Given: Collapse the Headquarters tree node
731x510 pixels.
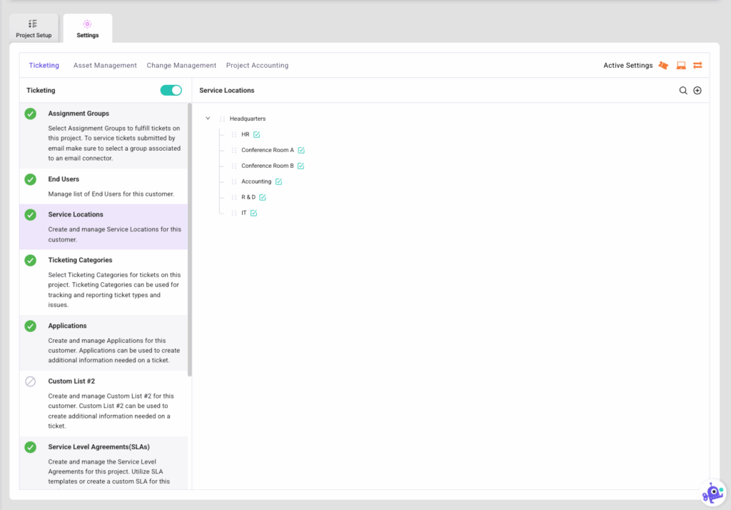Looking at the screenshot, I should pos(208,119).
